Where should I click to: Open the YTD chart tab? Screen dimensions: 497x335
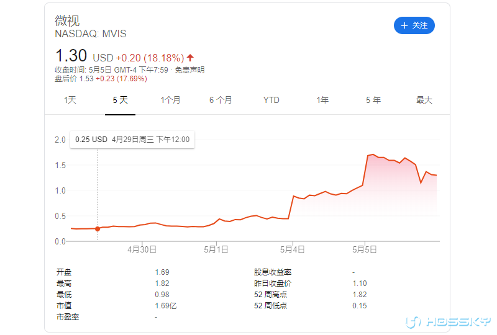coord(271,100)
